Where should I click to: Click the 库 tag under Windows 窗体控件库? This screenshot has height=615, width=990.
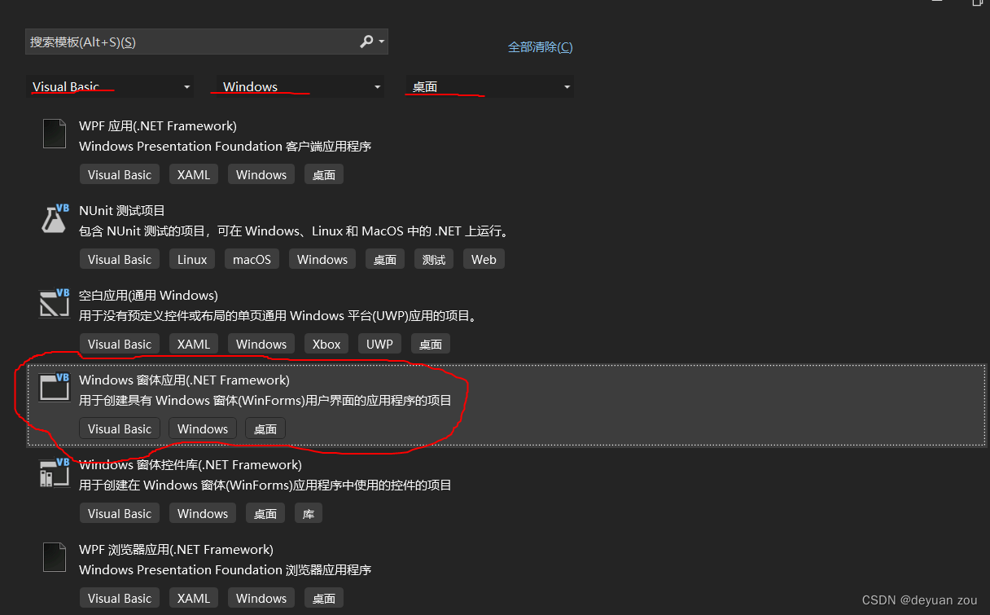308,513
